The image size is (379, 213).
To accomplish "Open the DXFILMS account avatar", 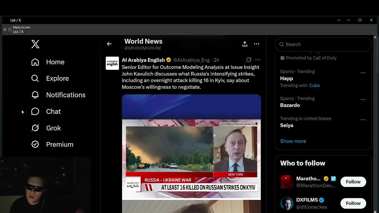I will (x=287, y=203).
